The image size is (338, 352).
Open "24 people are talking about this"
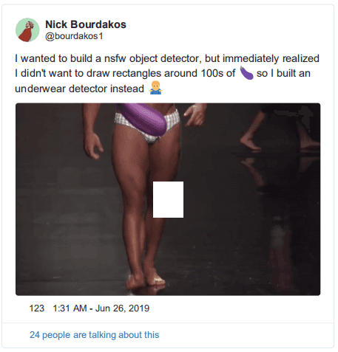click(x=95, y=335)
